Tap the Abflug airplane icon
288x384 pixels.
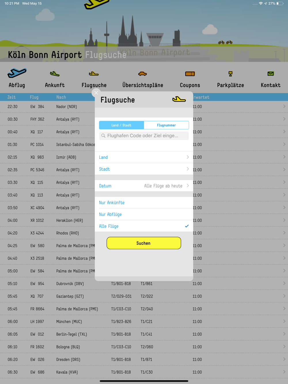click(17, 73)
